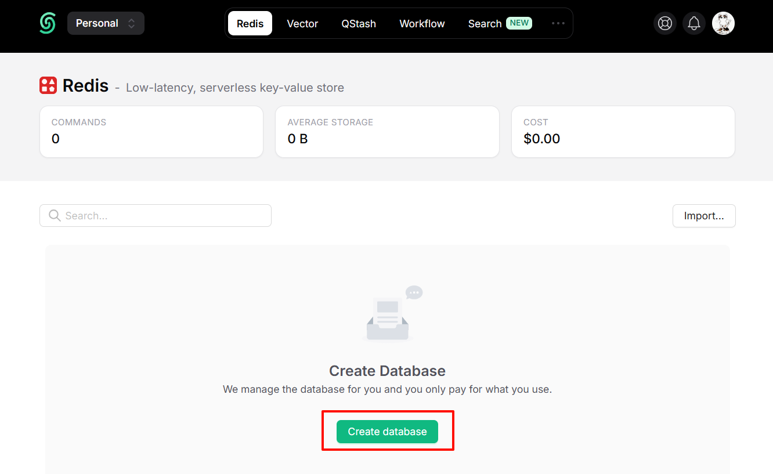773x474 pixels.
Task: Click the green Create database button
Action: click(x=387, y=432)
